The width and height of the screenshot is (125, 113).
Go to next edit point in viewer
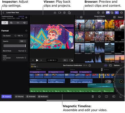pos(41,60)
